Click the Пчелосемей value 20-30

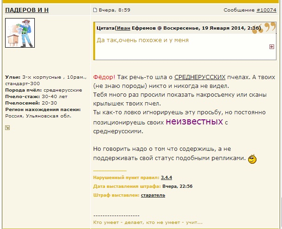(x=49, y=103)
